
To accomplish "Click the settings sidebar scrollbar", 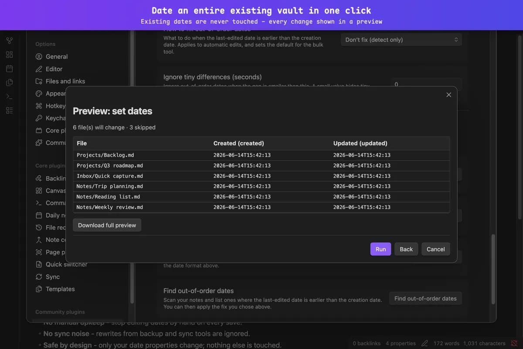I will (x=132, y=168).
